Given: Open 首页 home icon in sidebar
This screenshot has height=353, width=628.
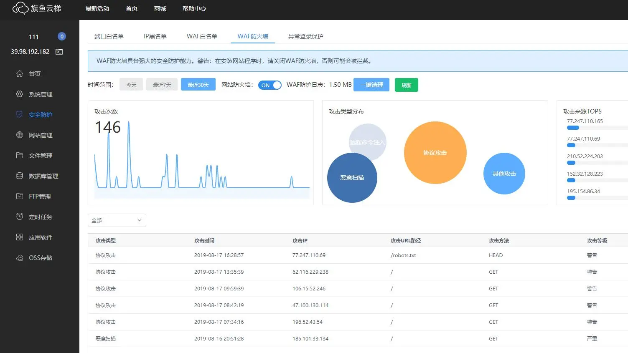Looking at the screenshot, I should click(20, 73).
